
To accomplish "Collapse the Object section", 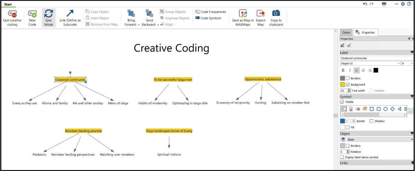I will [412, 133].
